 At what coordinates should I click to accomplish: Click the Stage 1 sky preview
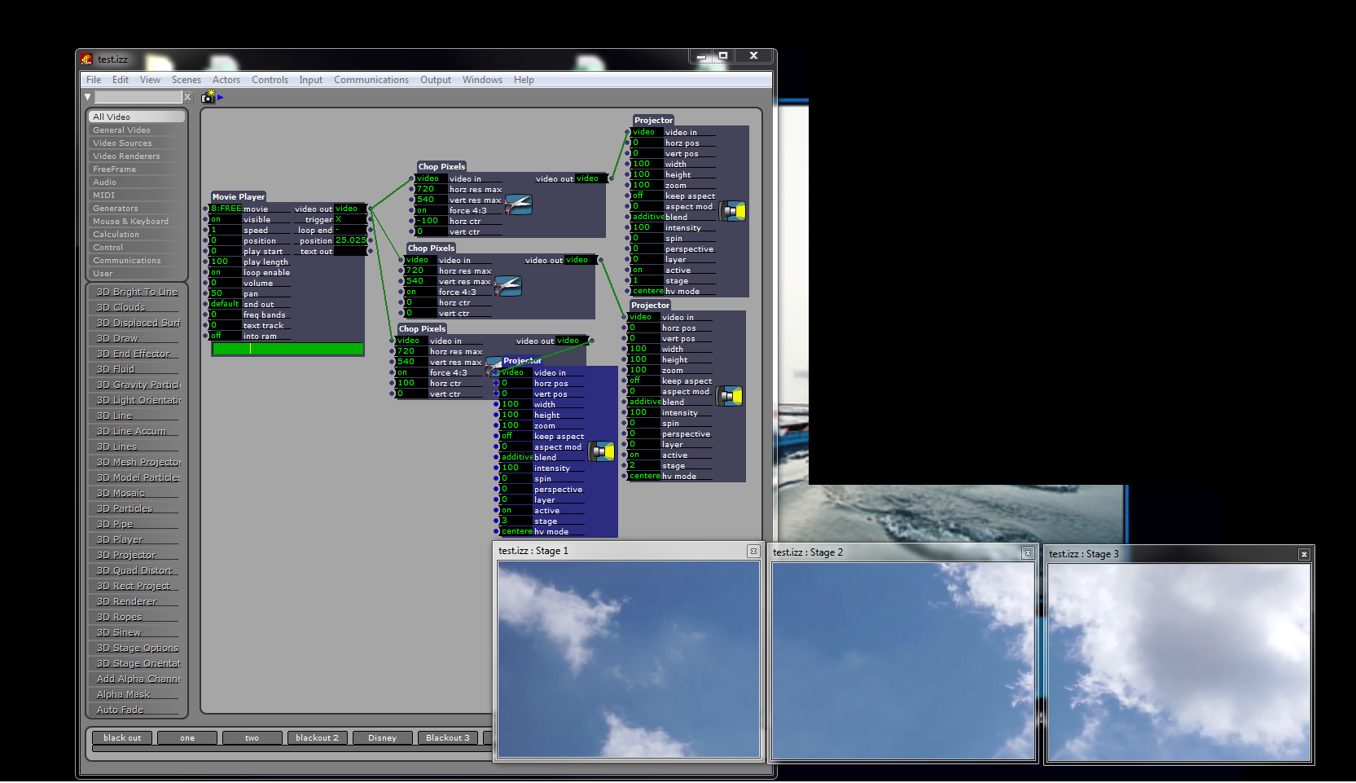point(628,659)
